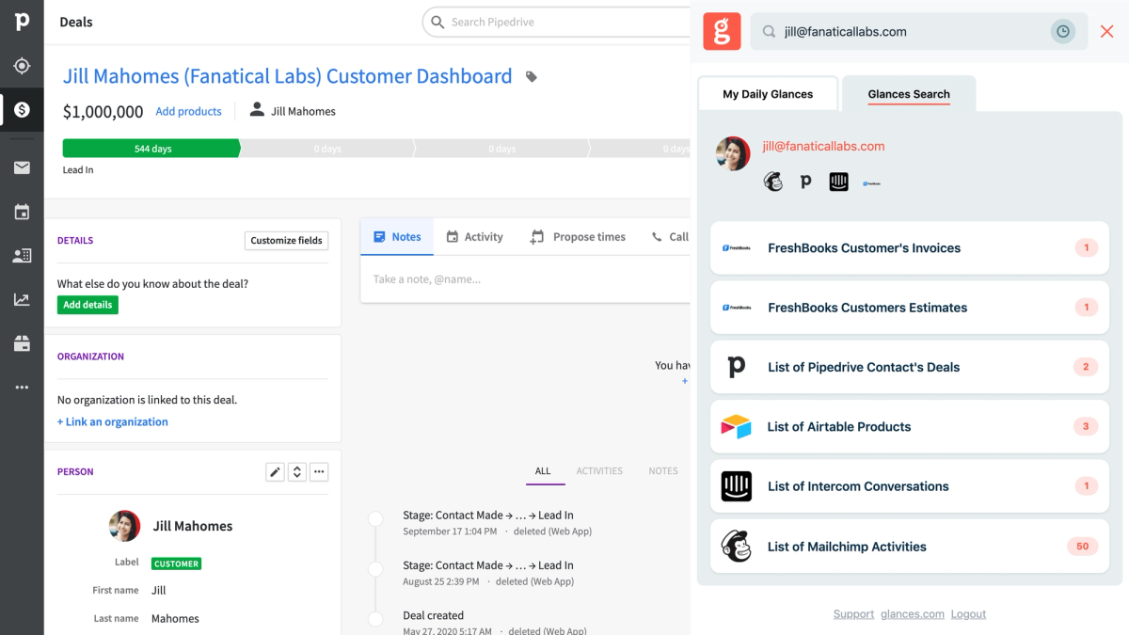Open the Mail envelope icon in sidebar

(22, 167)
